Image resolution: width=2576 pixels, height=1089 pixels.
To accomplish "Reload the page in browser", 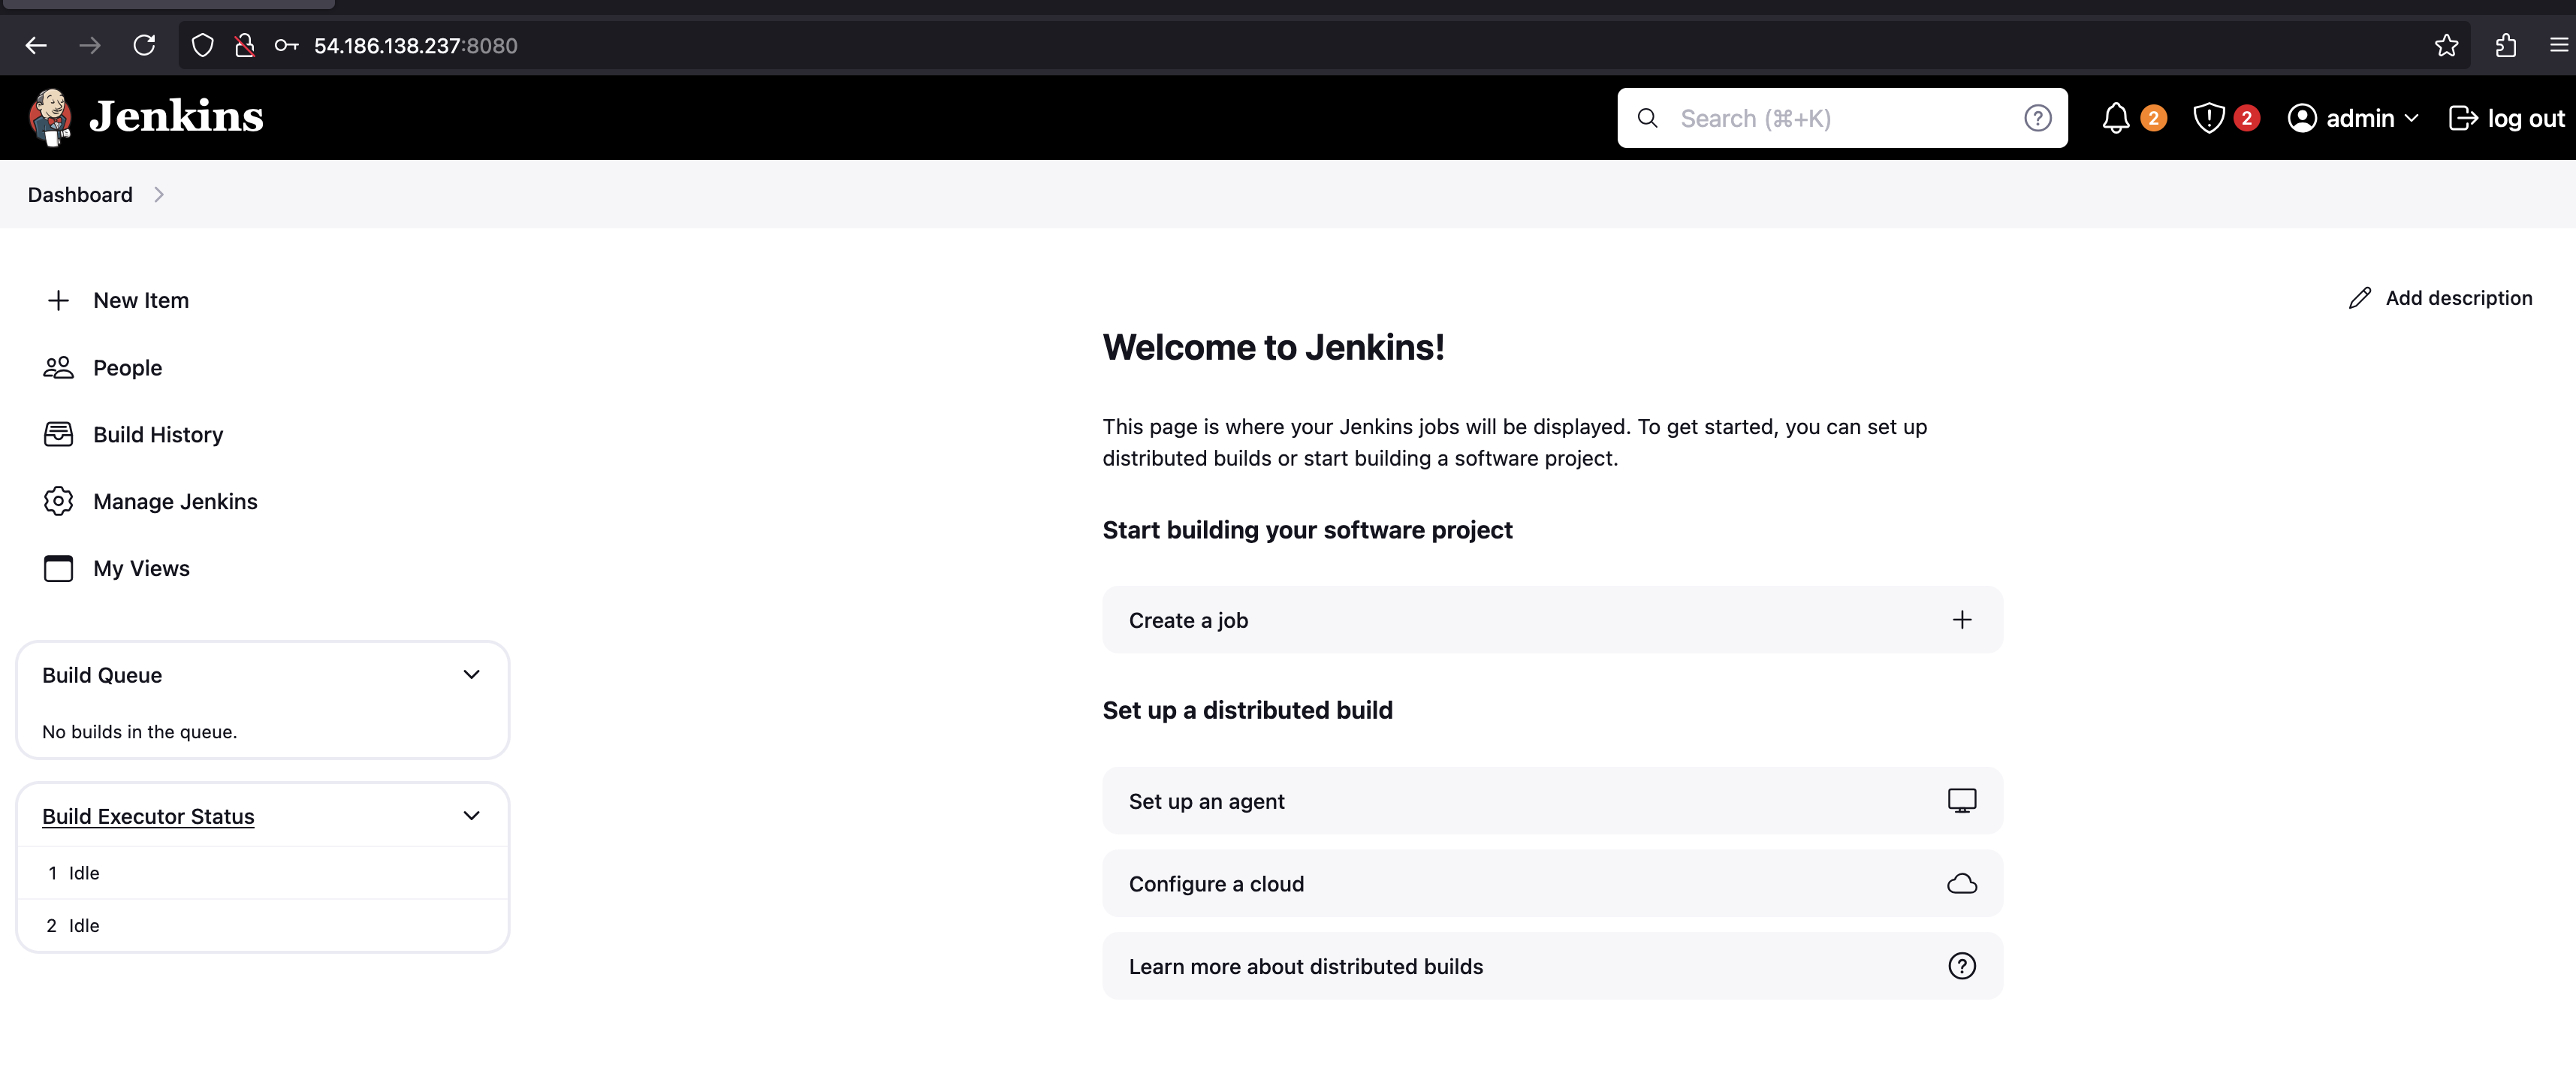I will click(x=144, y=45).
